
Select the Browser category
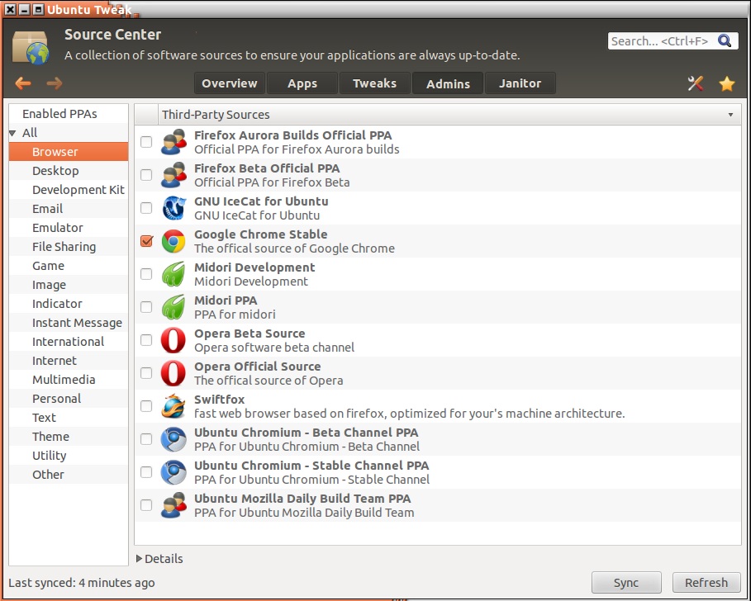pos(69,152)
